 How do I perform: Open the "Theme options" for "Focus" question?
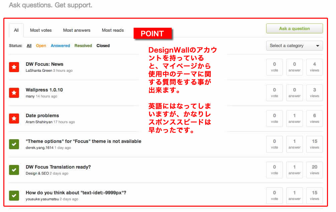click(x=83, y=141)
